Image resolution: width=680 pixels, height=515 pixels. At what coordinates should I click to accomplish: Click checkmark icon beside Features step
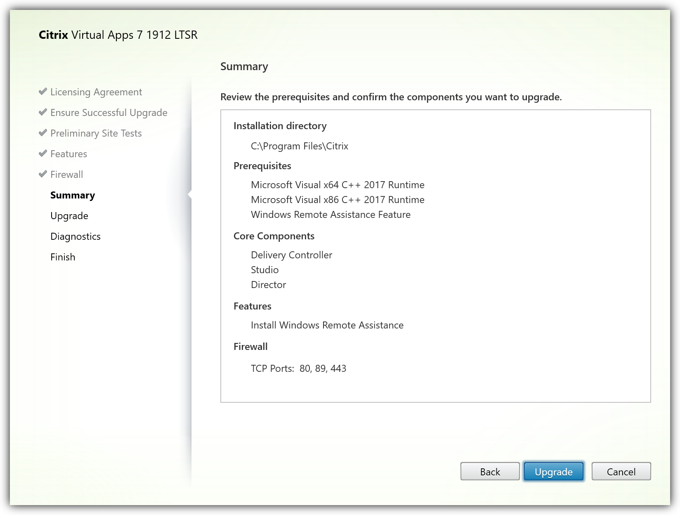point(42,154)
